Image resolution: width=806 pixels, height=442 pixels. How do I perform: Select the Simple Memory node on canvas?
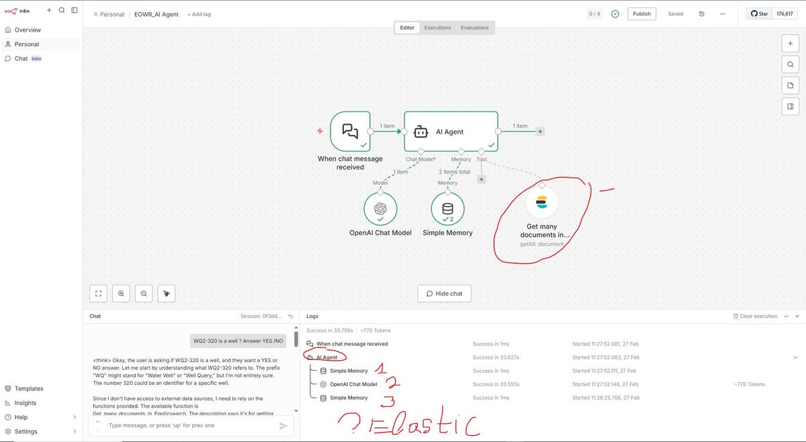(x=447, y=208)
